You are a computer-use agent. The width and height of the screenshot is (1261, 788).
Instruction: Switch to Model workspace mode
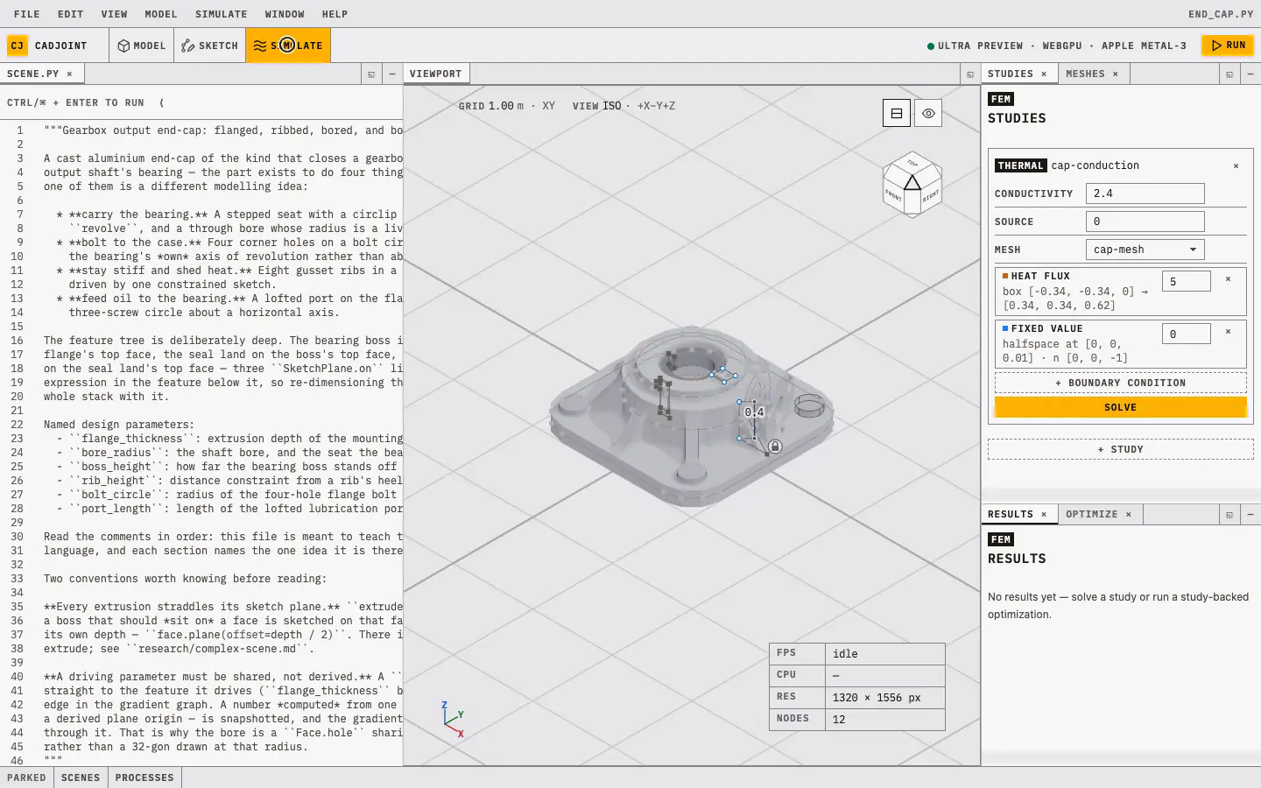click(142, 46)
